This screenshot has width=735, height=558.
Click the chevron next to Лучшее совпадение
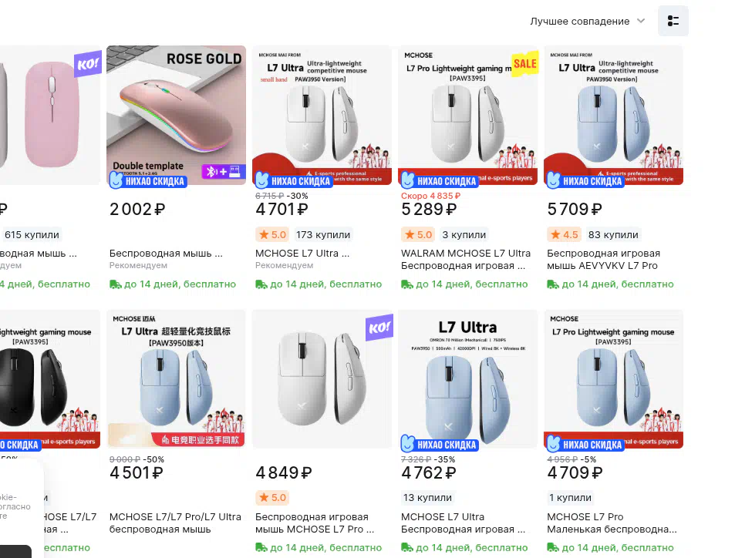(x=641, y=21)
